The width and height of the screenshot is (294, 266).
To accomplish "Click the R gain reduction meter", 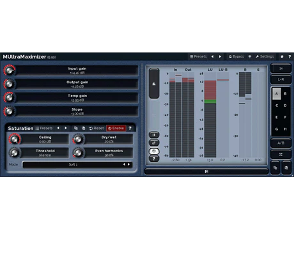I will (x=245, y=115).
